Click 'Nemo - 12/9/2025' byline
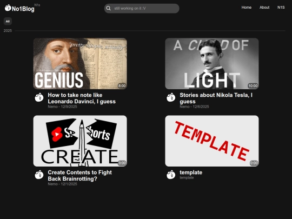Image resolution: width=292 pixels, height=219 pixels. [62, 107]
